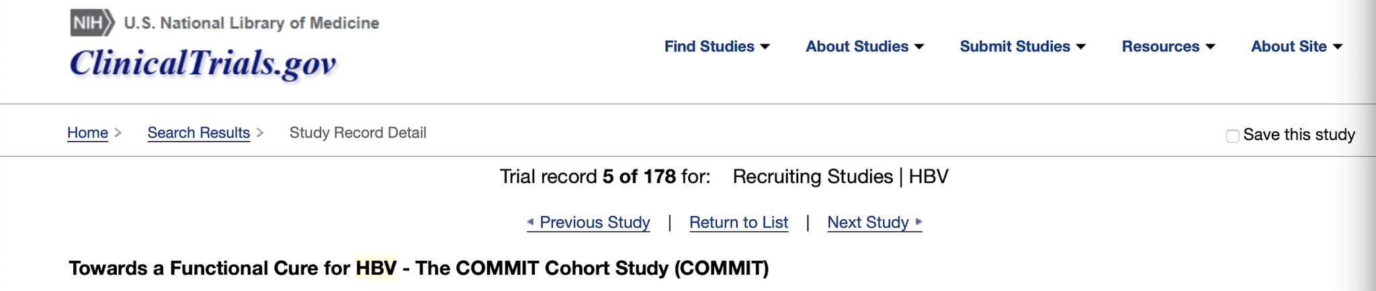Click the right arrow beside Next Study
1376x291 pixels.
point(918,221)
